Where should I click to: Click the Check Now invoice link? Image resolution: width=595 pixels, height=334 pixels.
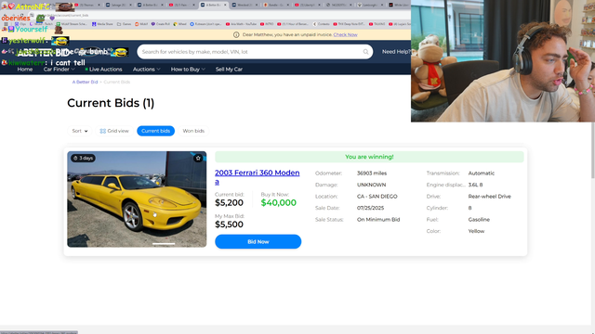pos(345,35)
